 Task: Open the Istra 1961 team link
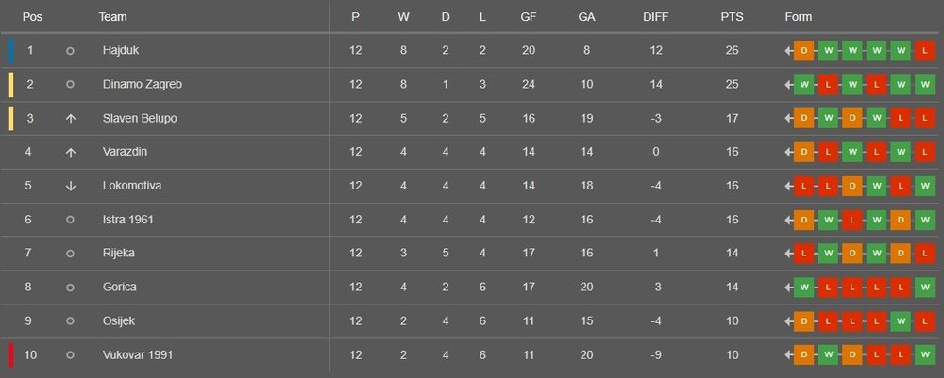127,220
